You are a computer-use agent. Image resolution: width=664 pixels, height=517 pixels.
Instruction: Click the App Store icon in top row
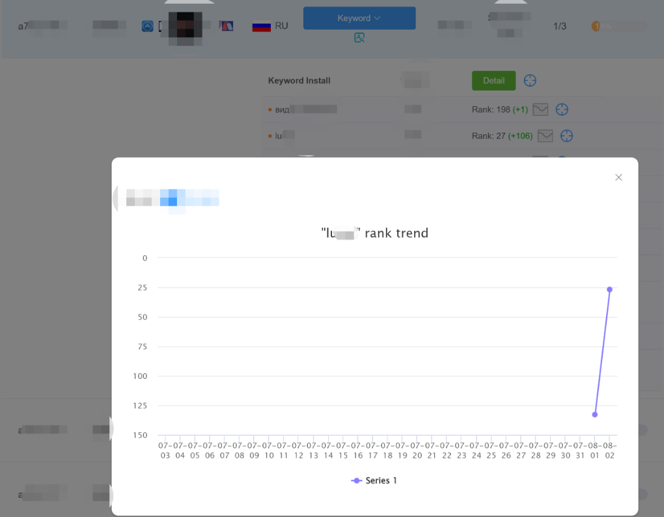147,26
